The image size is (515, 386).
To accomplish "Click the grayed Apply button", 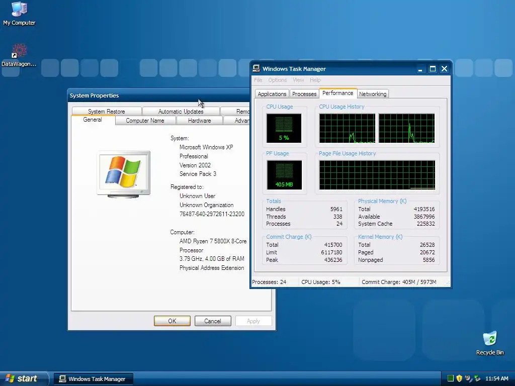I will click(253, 321).
